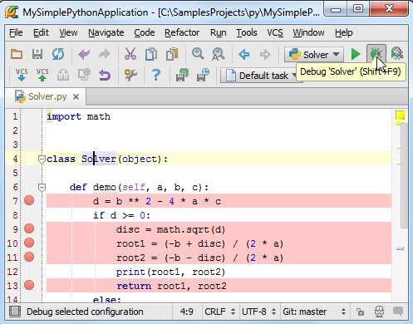The width and height of the screenshot is (413, 324).
Task: Run Solver with the green play icon
Action: (x=355, y=54)
